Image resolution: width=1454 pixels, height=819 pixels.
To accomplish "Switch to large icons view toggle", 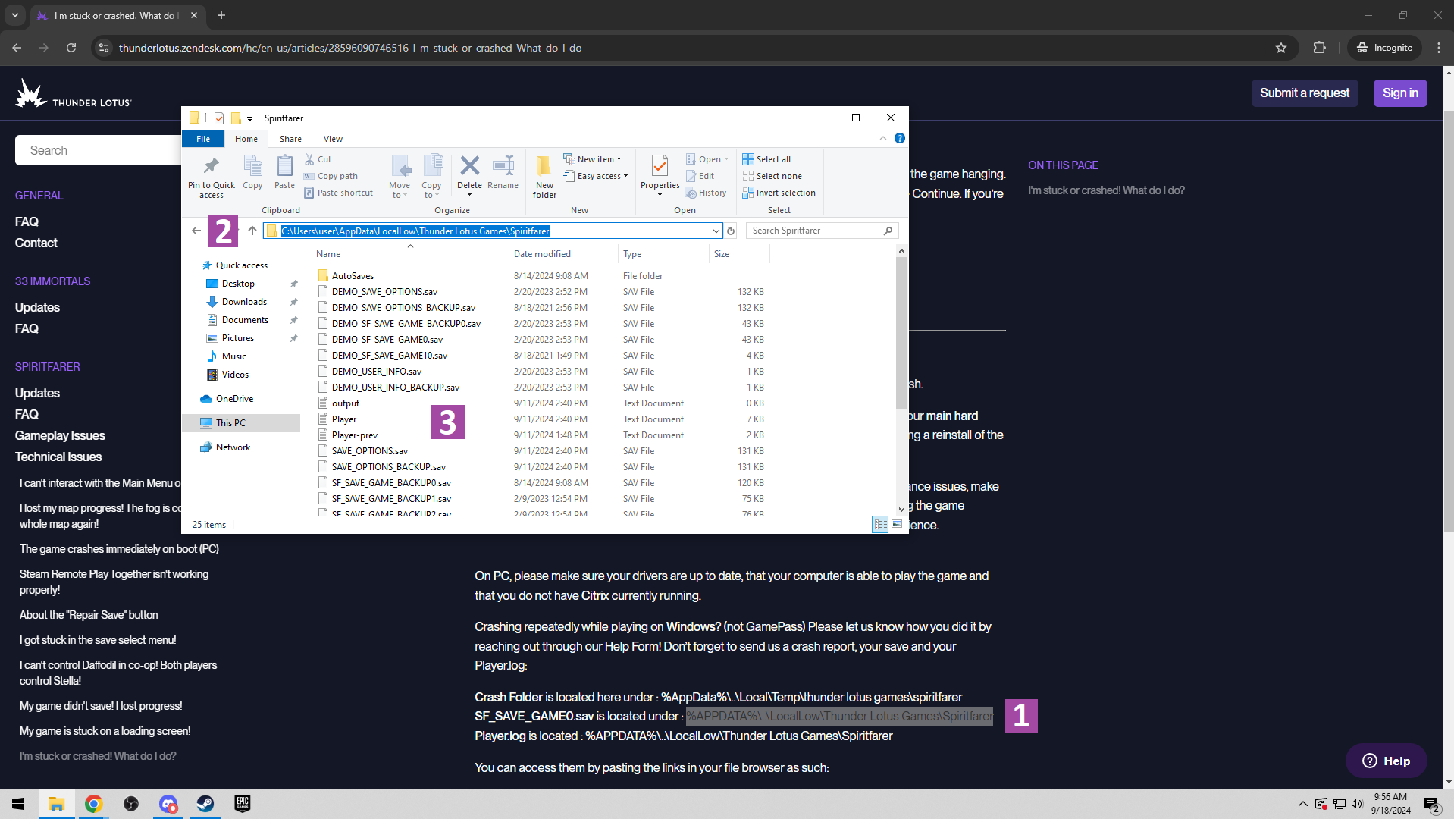I will click(897, 524).
